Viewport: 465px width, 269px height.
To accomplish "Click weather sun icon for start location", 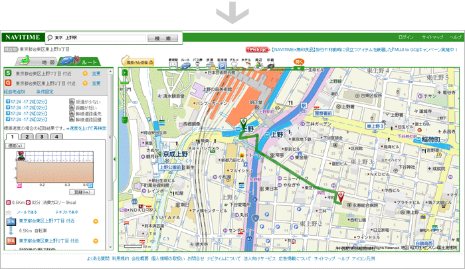I will (86, 73).
